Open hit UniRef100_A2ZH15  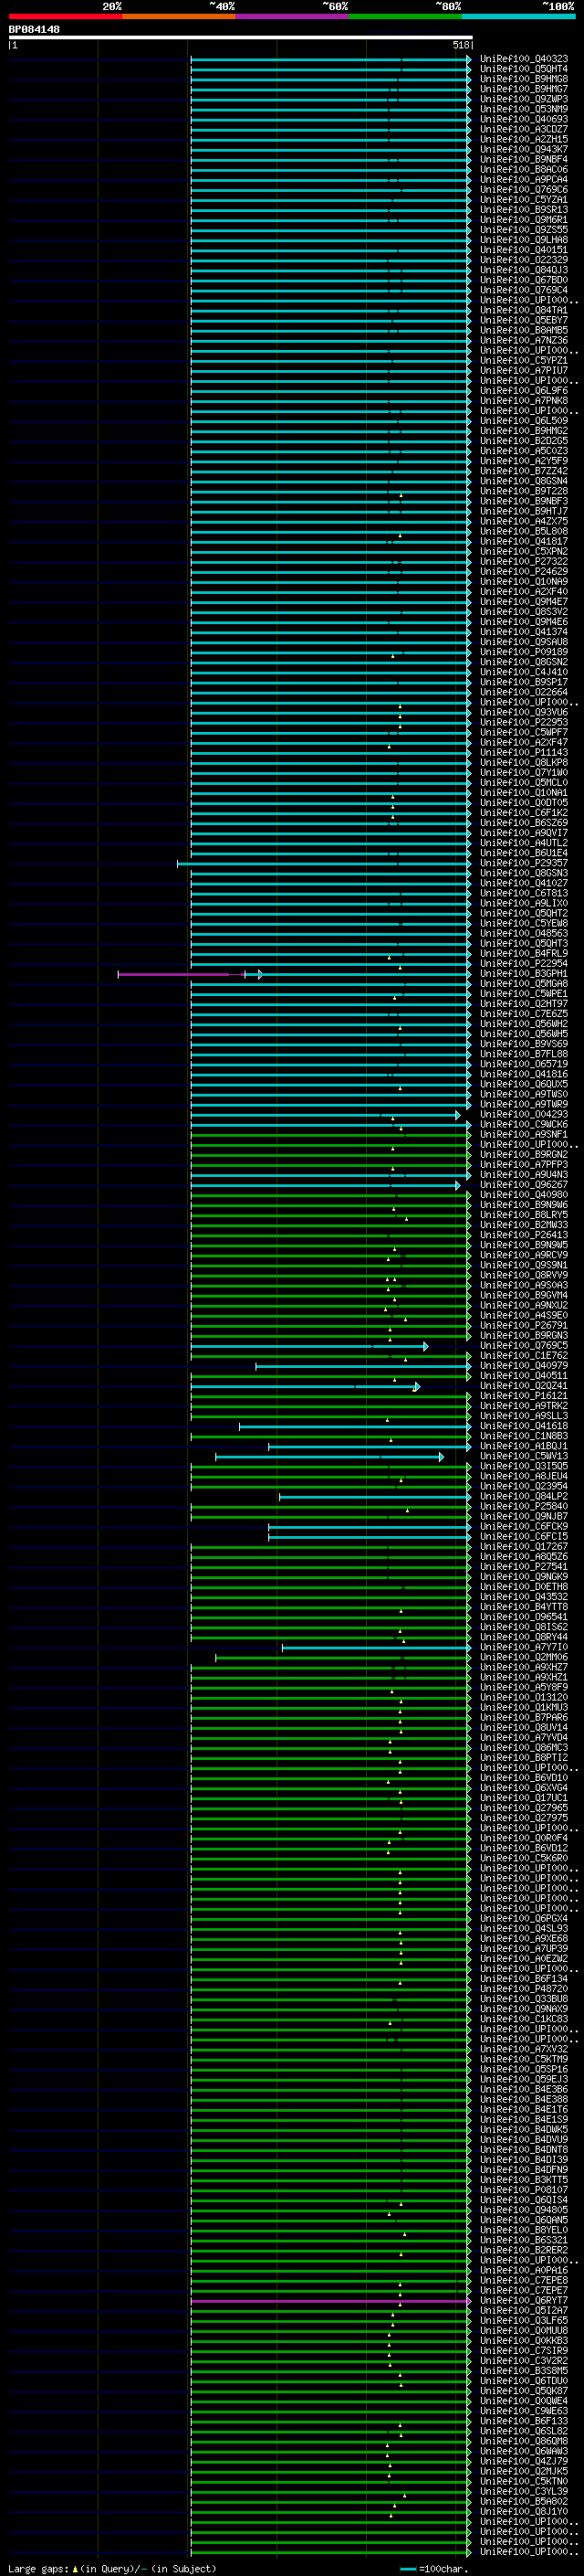(x=524, y=139)
